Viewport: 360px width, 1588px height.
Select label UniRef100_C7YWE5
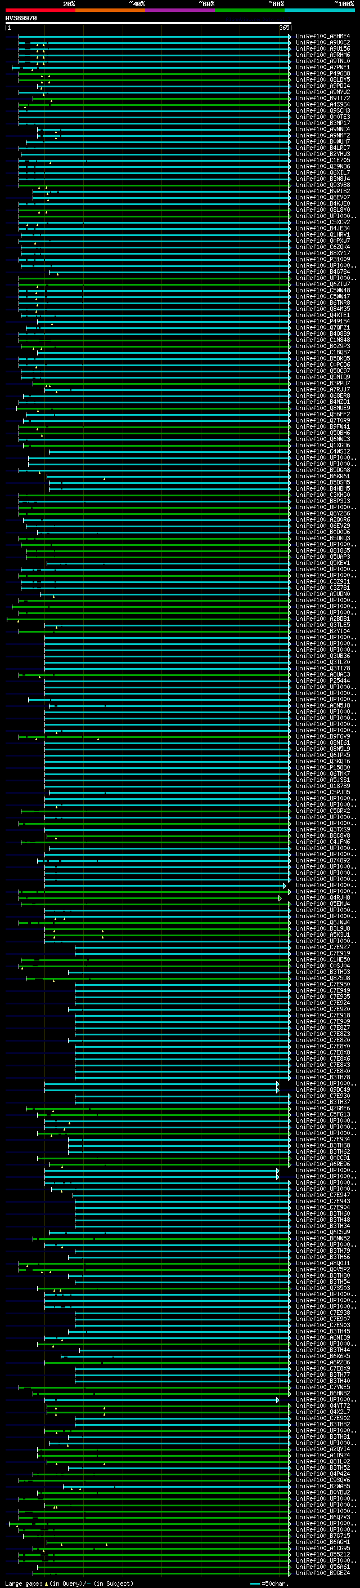pos(322,1387)
